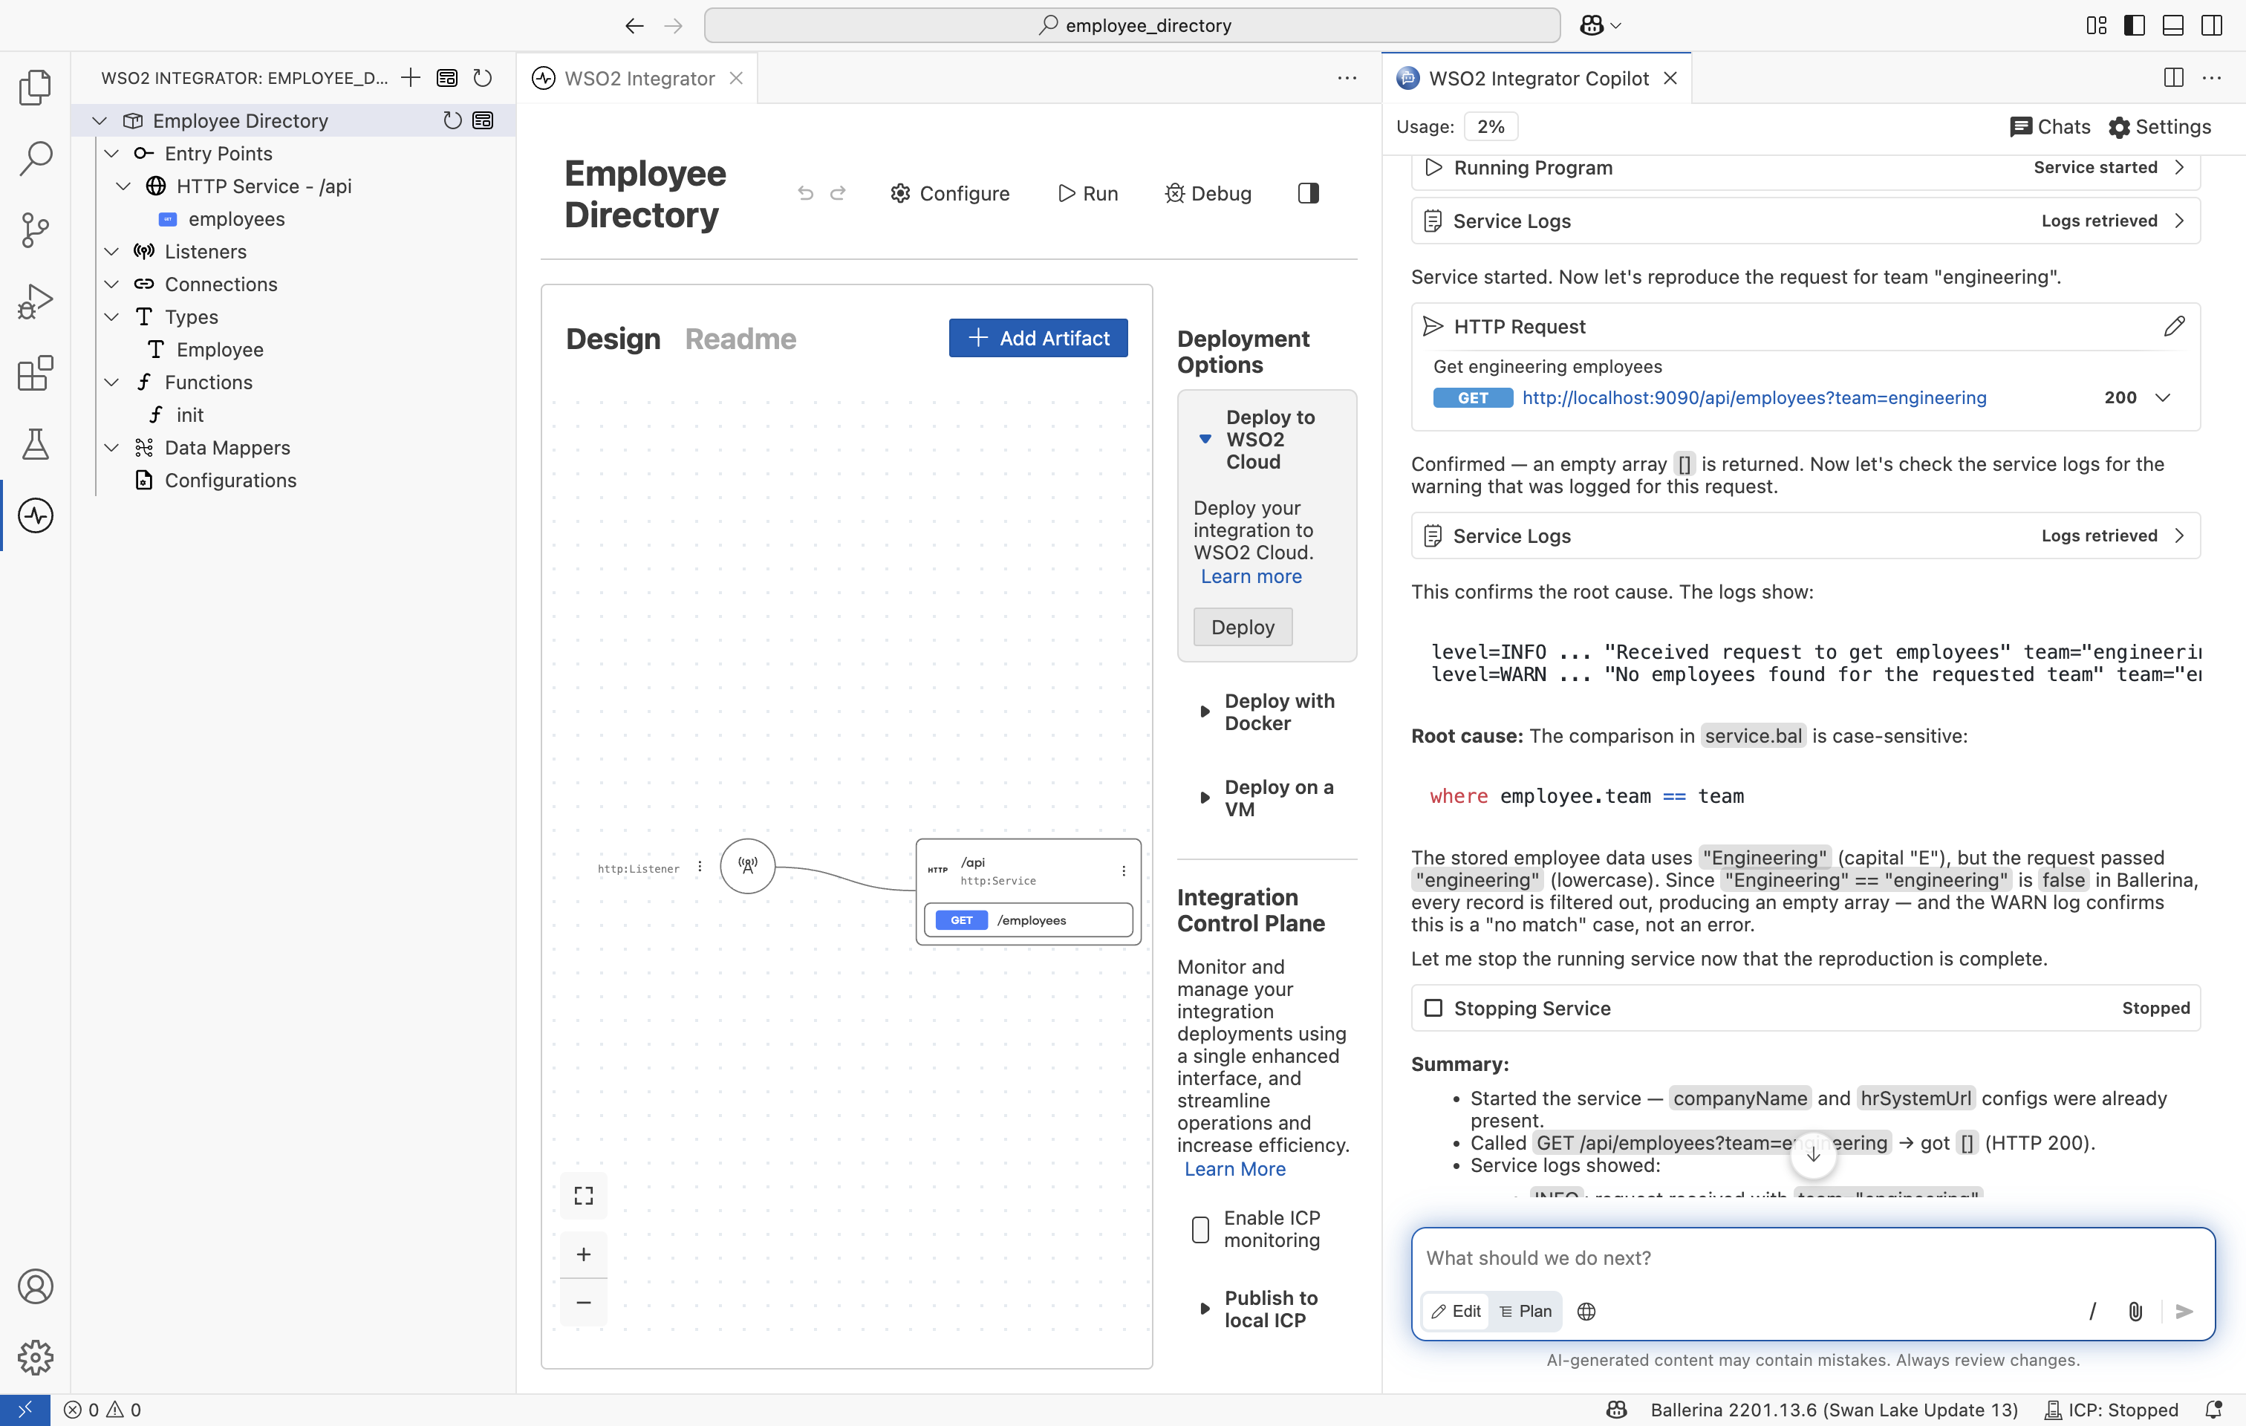Click the Add Artifact button
Screen dimensions: 2246x1426
click(1038, 338)
